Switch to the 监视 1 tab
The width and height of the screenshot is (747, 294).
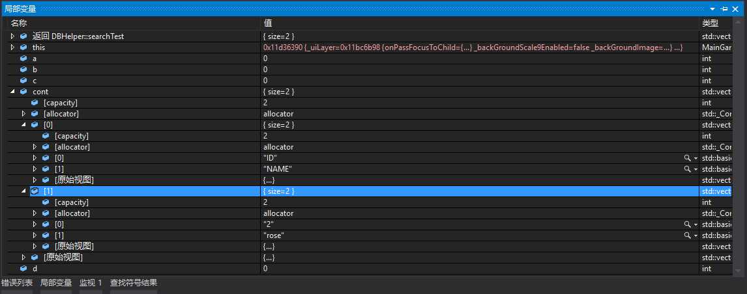(91, 282)
